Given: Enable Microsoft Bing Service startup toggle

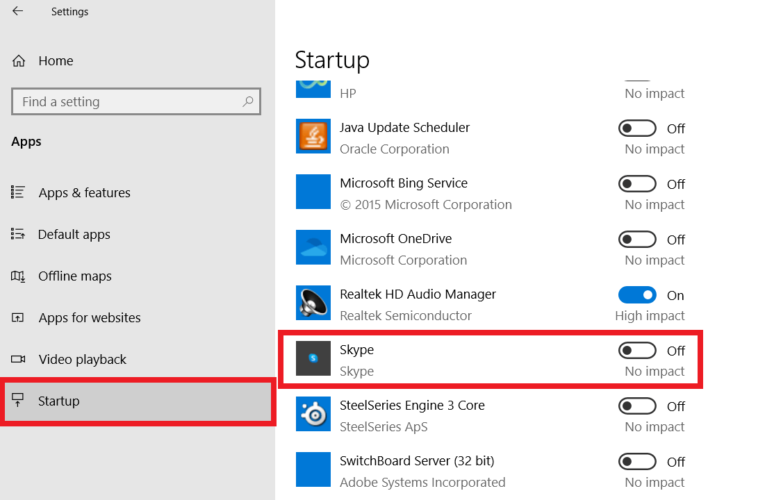Looking at the screenshot, I should coord(637,184).
